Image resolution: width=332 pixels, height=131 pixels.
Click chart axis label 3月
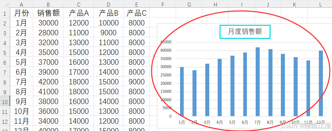(207, 122)
